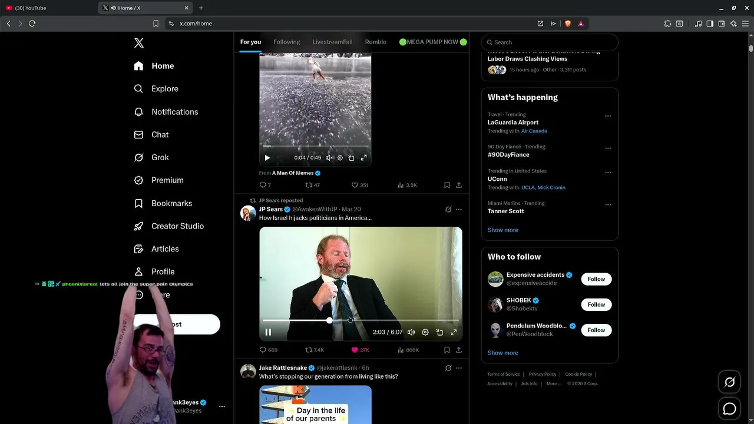Enter fullscreen on JP Sears video
The height and width of the screenshot is (424, 754).
(x=454, y=332)
